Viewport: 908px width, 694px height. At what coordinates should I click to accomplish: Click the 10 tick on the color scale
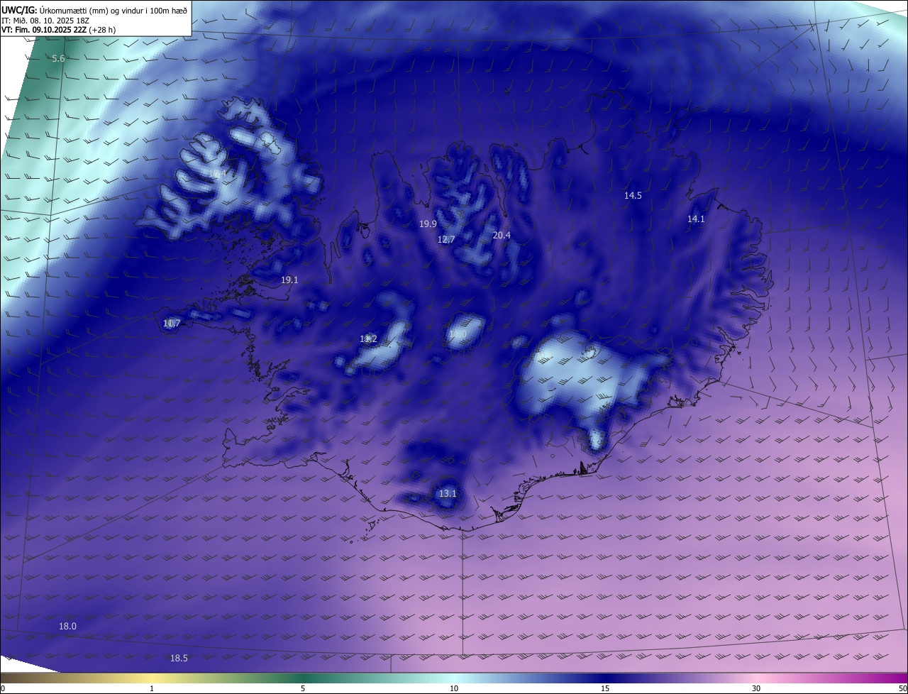pyautogui.click(x=454, y=688)
